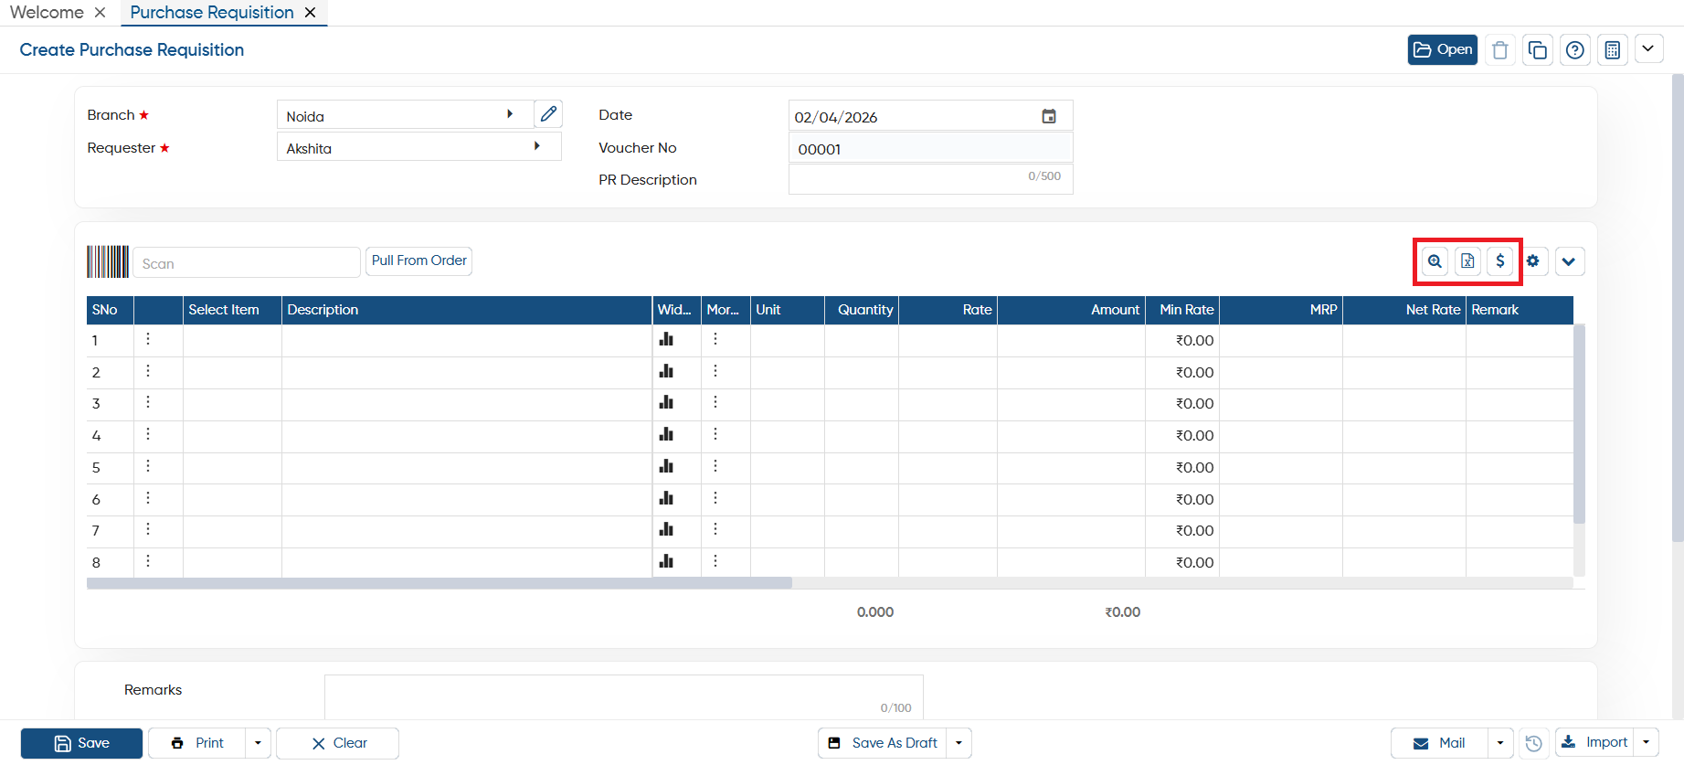This screenshot has width=1684, height=765.
Task: Click the history clock icon near Mail
Action: (x=1534, y=743)
